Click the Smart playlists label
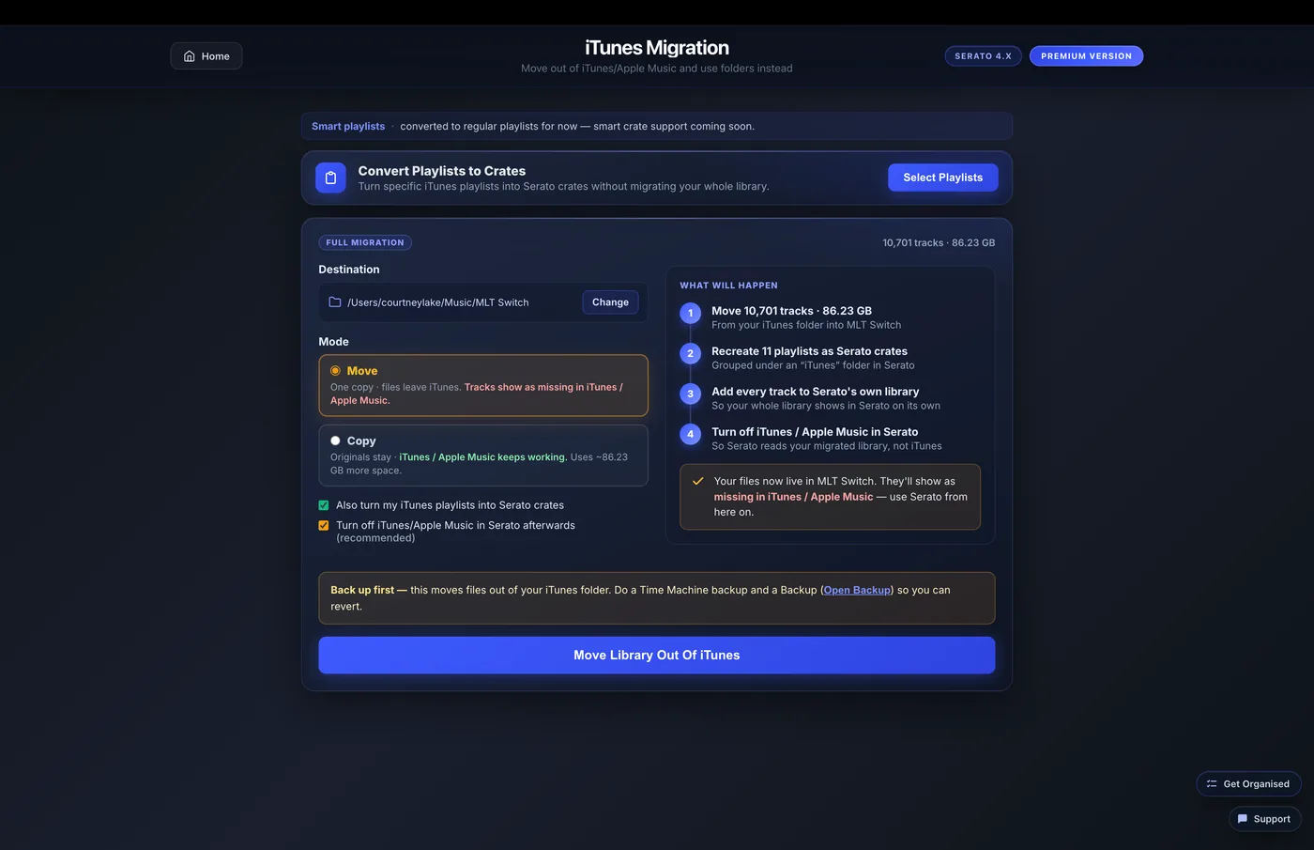Image resolution: width=1314 pixels, height=850 pixels. [x=348, y=126]
